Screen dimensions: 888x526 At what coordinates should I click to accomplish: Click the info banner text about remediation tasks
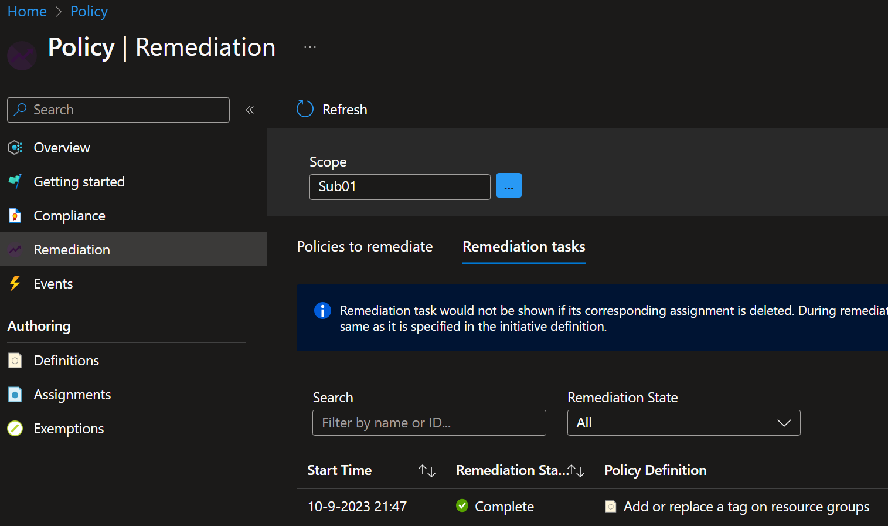(614, 318)
